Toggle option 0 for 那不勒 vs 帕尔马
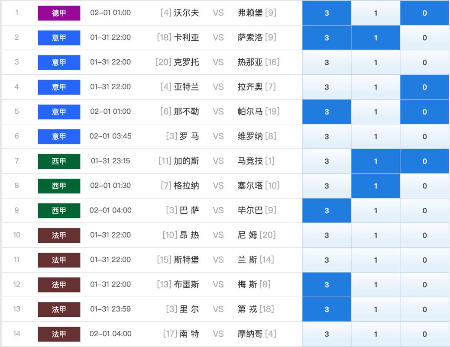 424,112
